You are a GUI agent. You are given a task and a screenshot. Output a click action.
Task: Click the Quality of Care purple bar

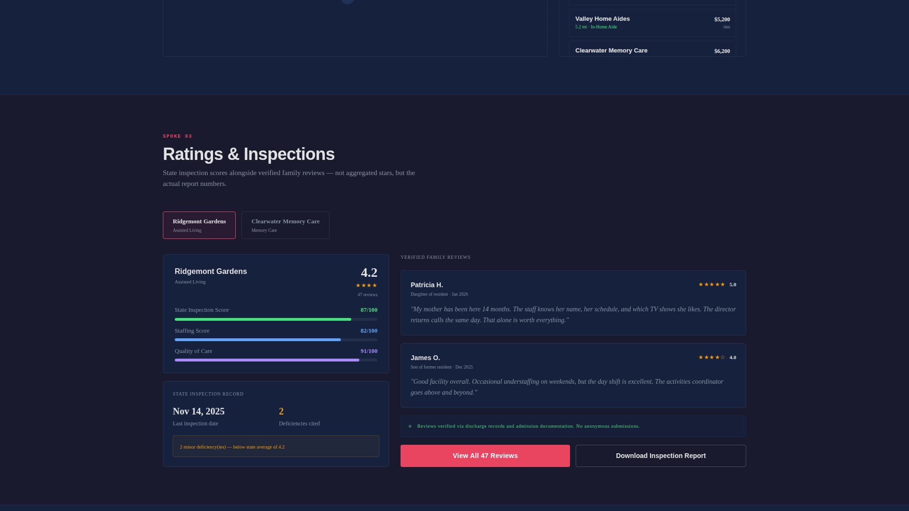click(x=267, y=360)
